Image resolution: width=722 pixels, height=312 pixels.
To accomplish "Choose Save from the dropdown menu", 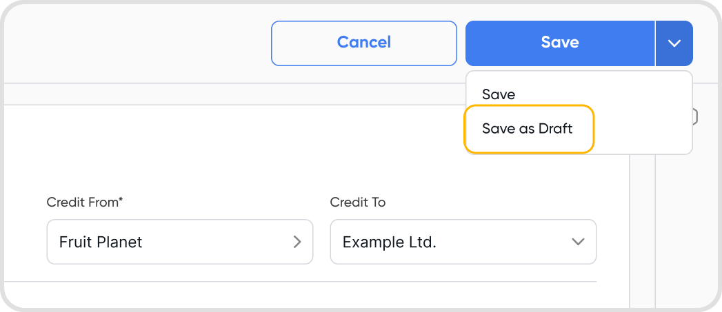I will (x=499, y=94).
